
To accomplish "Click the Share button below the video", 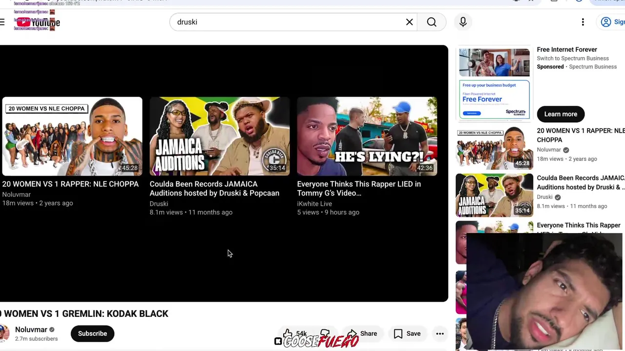I will pos(362,333).
